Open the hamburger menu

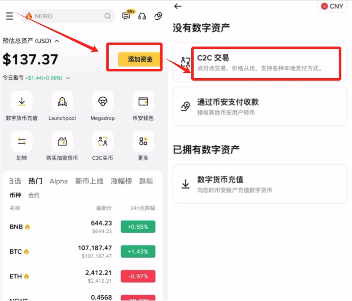click(x=9, y=16)
